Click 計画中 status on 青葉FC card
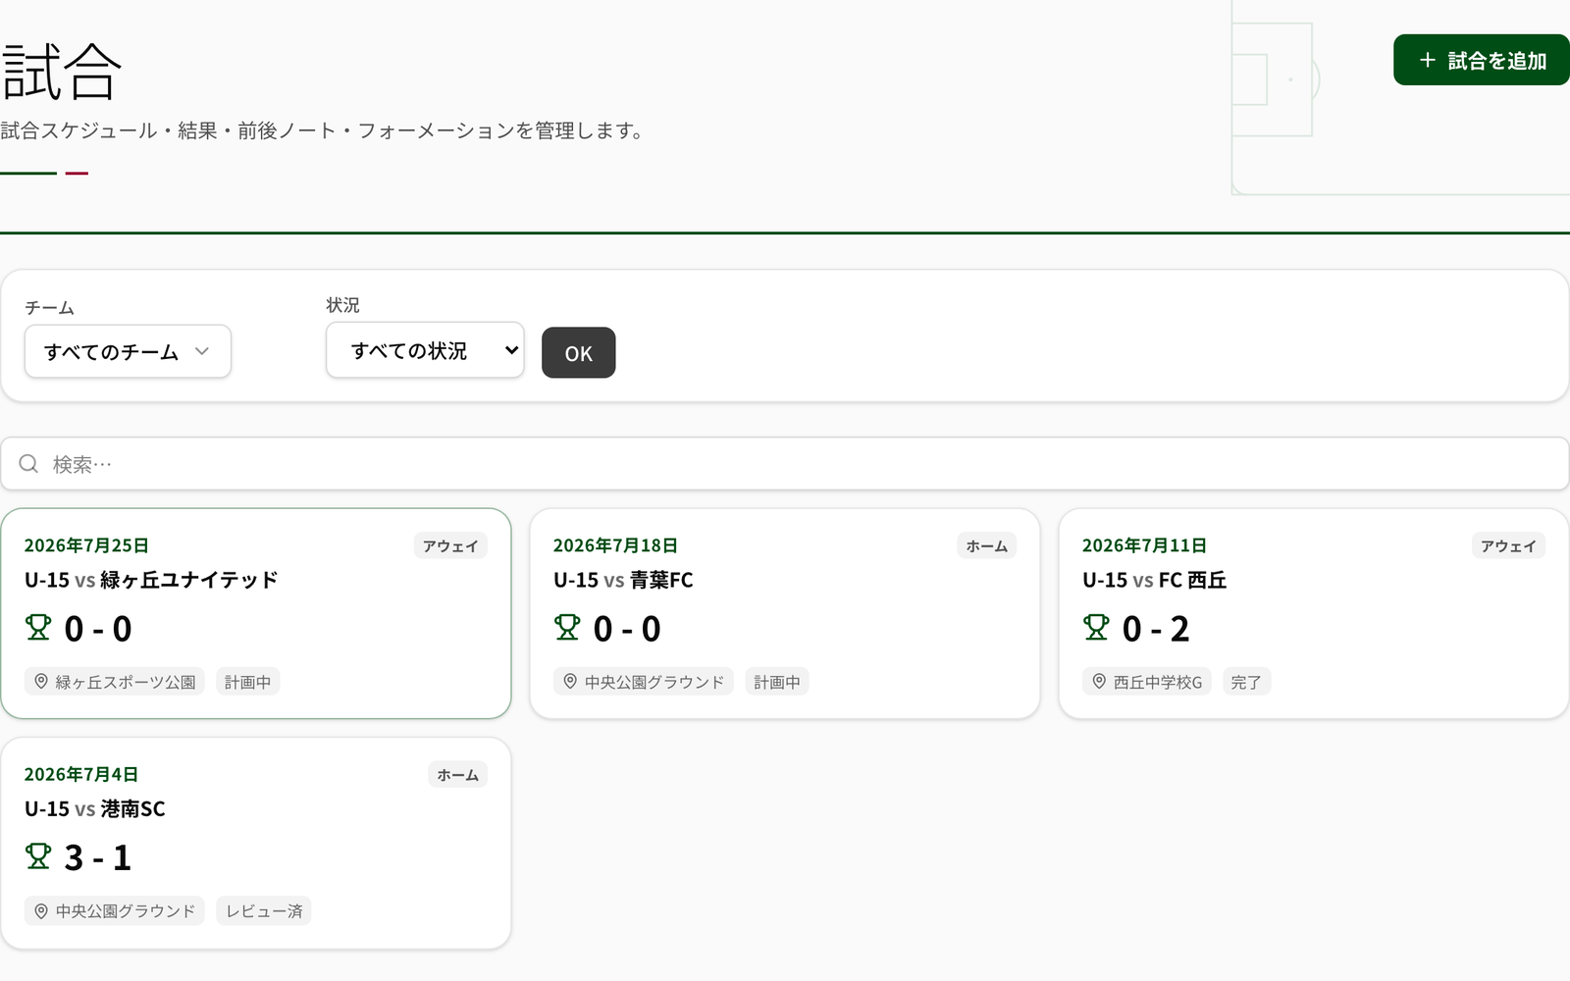 pyautogui.click(x=777, y=681)
